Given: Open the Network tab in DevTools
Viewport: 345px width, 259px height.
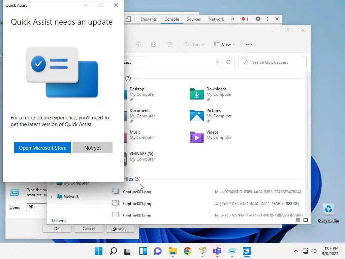Looking at the screenshot, I should pos(216,19).
